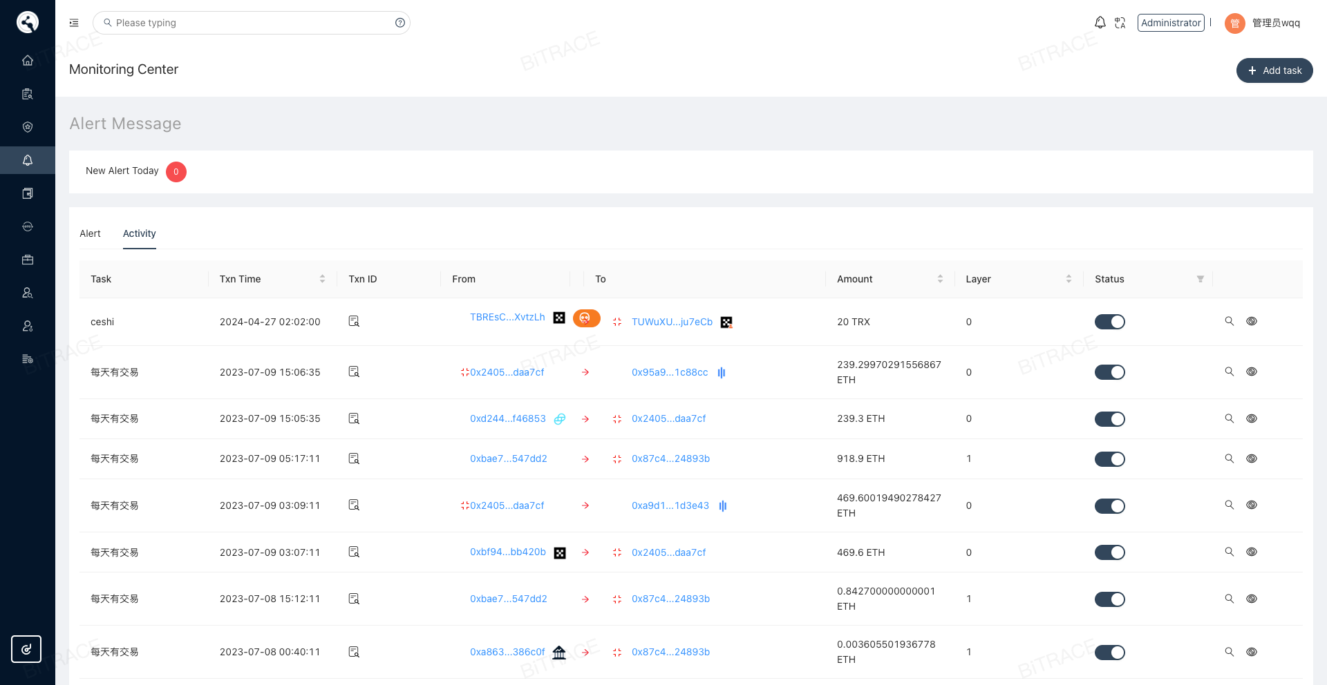Click magnifier icon in 239.3 ETH row
Image resolution: width=1327 pixels, height=685 pixels.
click(1230, 418)
